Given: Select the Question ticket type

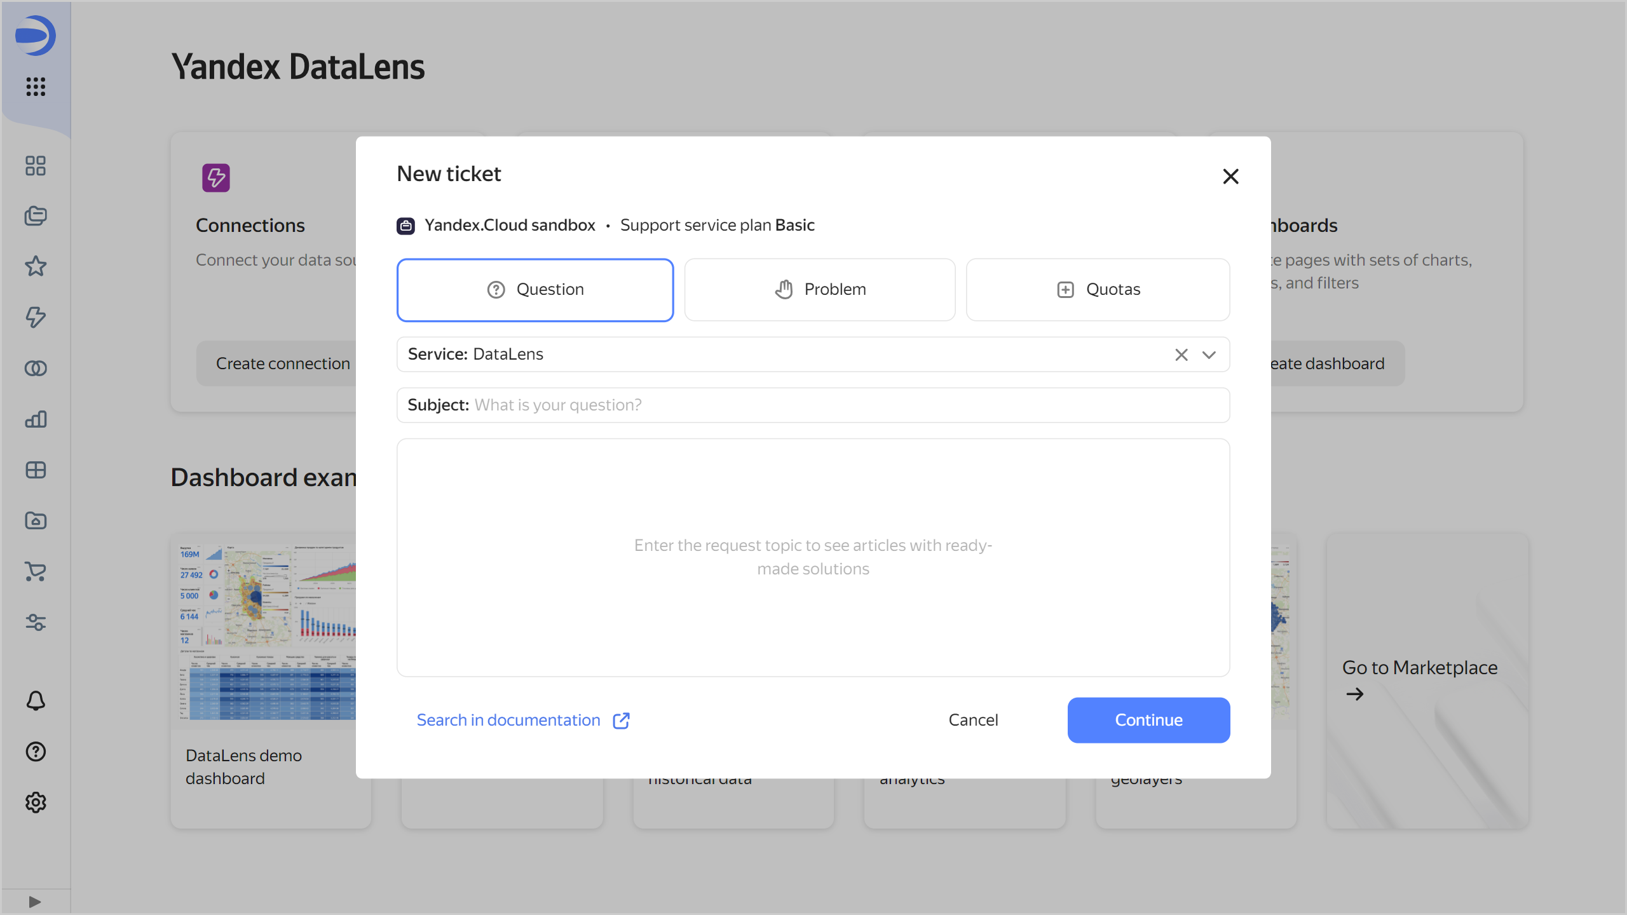Looking at the screenshot, I should [534, 290].
